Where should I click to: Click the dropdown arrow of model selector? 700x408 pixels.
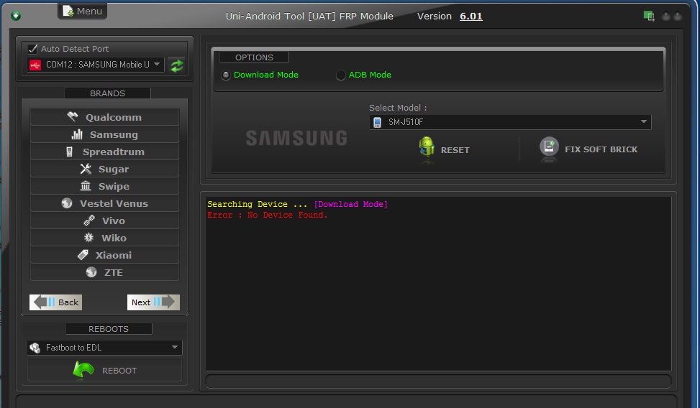pos(644,121)
